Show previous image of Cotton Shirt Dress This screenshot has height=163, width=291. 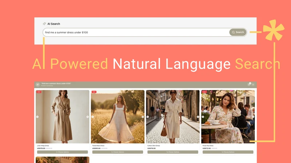(148, 117)
